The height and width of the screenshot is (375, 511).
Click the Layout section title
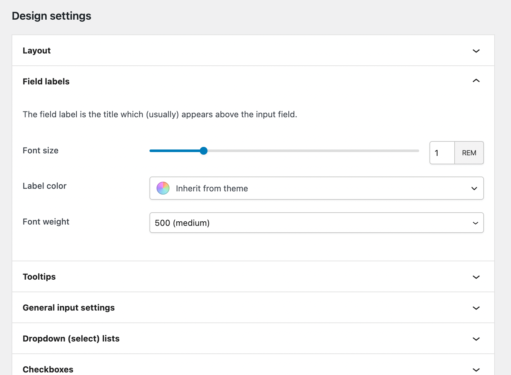(x=37, y=51)
